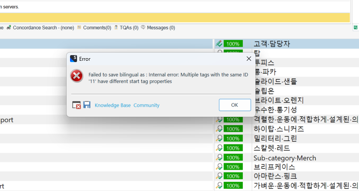Click the Comments tab note icon
The image size is (359, 191).
79,27
